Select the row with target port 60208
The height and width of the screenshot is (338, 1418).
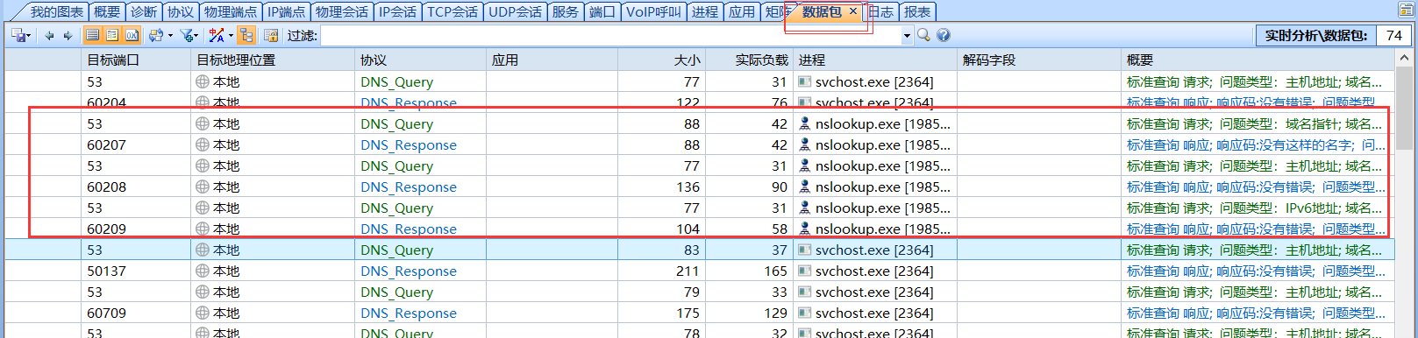(699, 187)
